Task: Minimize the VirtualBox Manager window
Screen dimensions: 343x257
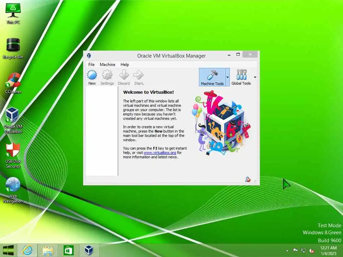Action: [229, 55]
